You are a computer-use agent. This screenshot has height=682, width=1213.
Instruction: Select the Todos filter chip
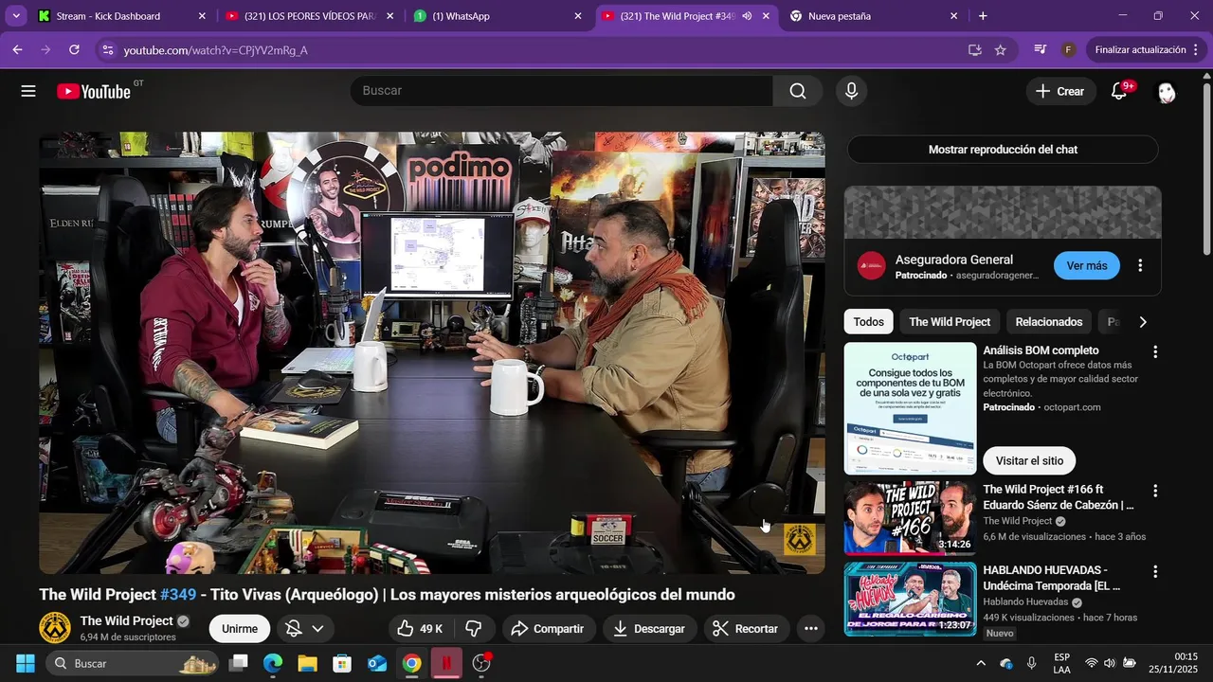[868, 322]
